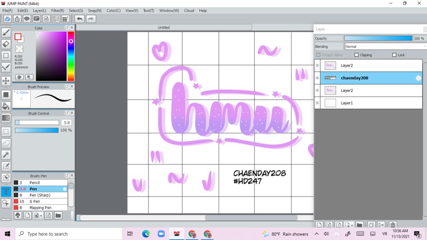Click the Undo arrow
427x240 pixels.
point(80,19)
